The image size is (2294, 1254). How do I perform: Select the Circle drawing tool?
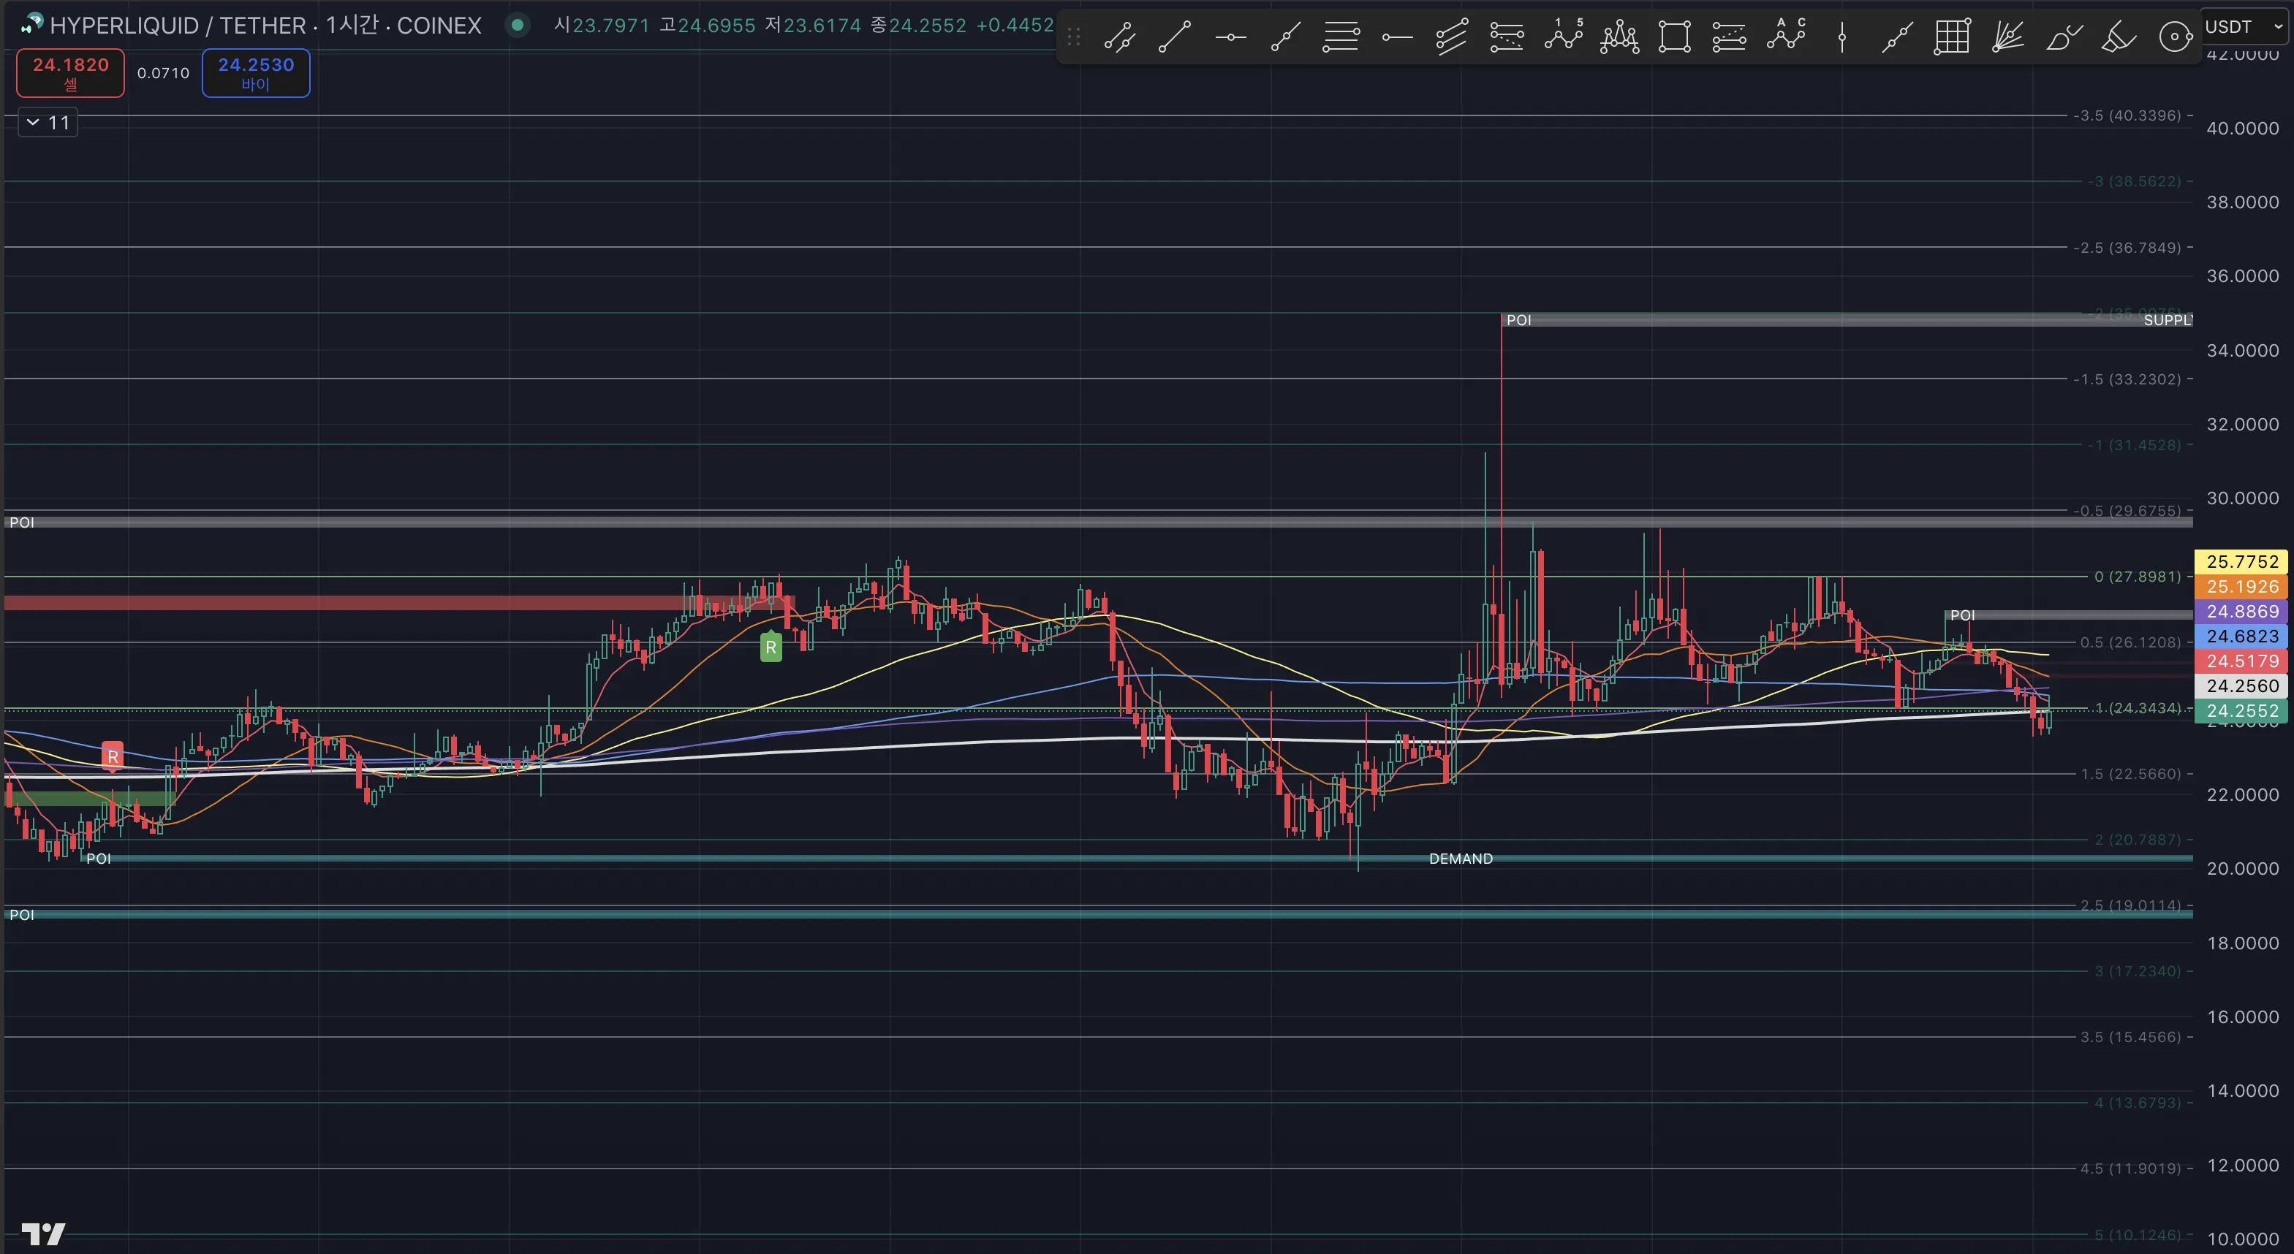(x=2175, y=37)
